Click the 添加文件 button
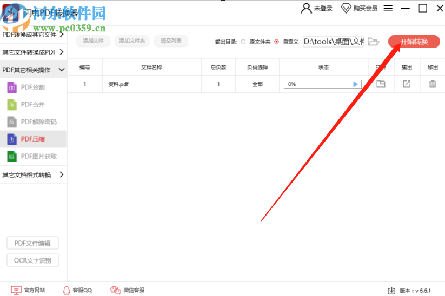 [x=93, y=41]
